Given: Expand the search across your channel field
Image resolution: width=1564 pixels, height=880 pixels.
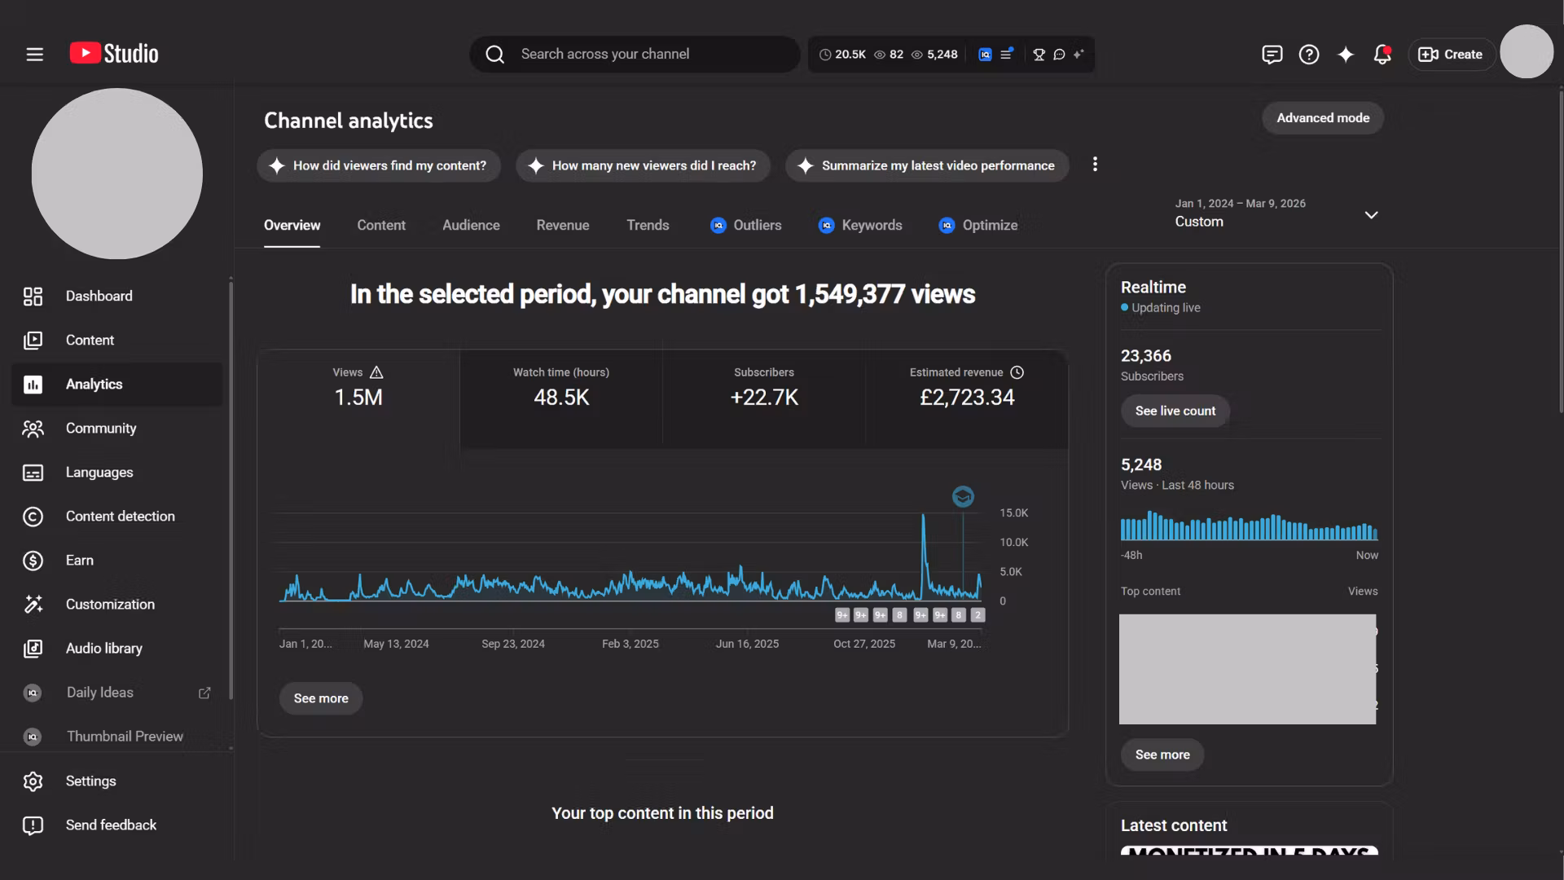Looking at the screenshot, I should pyautogui.click(x=635, y=54).
